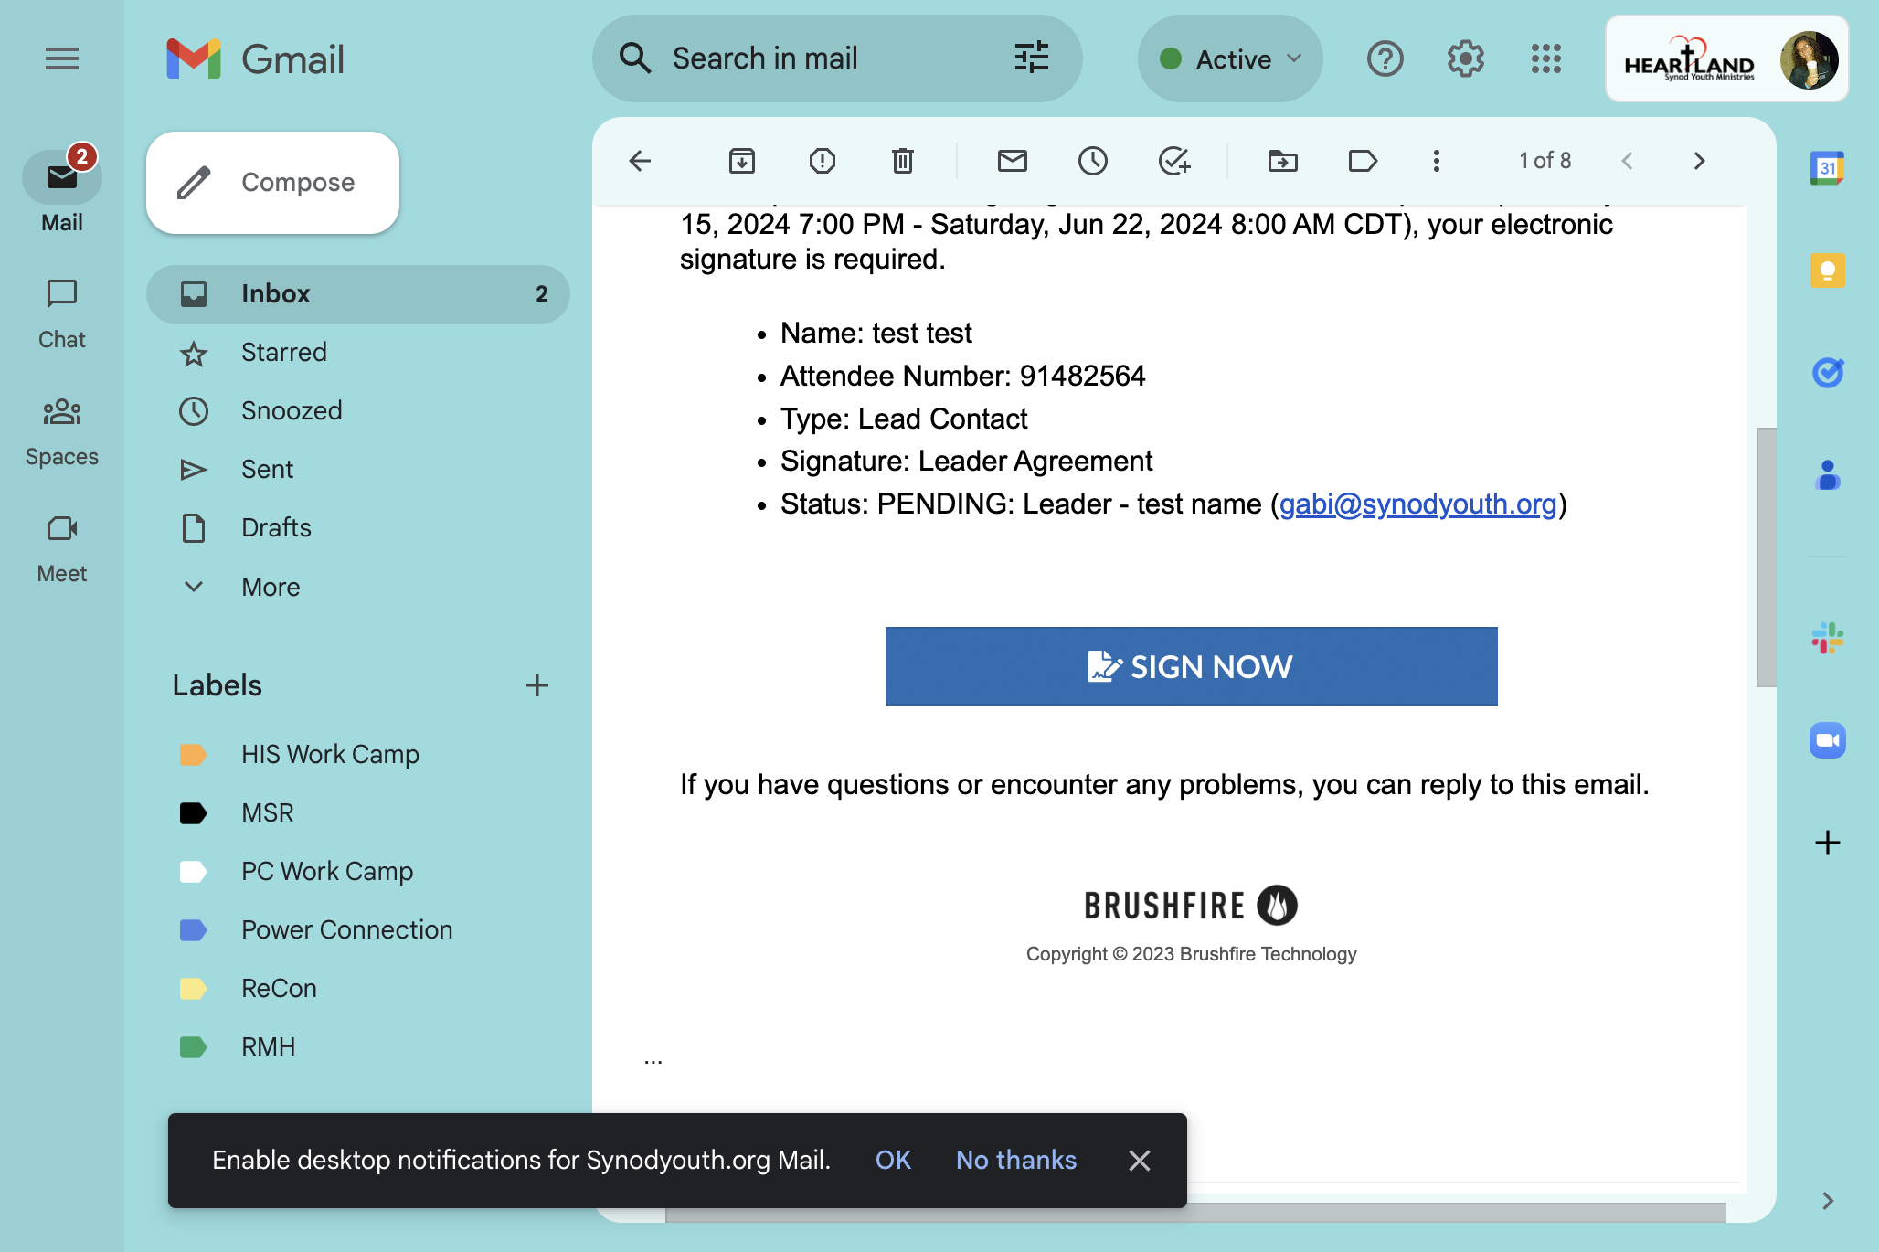1879x1252 pixels.
Task: Open Google Keep side panel
Action: tap(1828, 271)
